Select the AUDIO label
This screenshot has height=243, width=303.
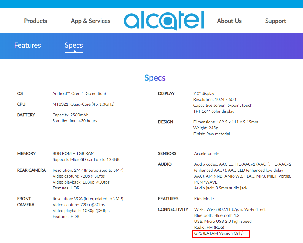(x=165, y=164)
